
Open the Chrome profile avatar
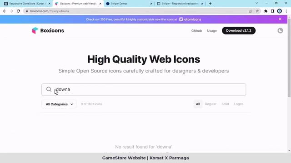[x=279, y=11]
